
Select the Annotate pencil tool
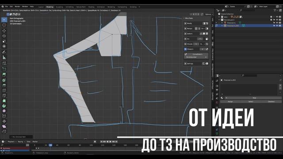tap(4, 52)
